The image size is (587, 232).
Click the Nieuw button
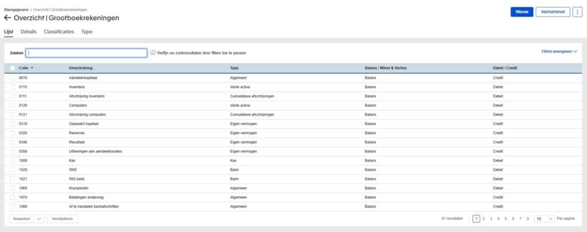click(x=522, y=12)
